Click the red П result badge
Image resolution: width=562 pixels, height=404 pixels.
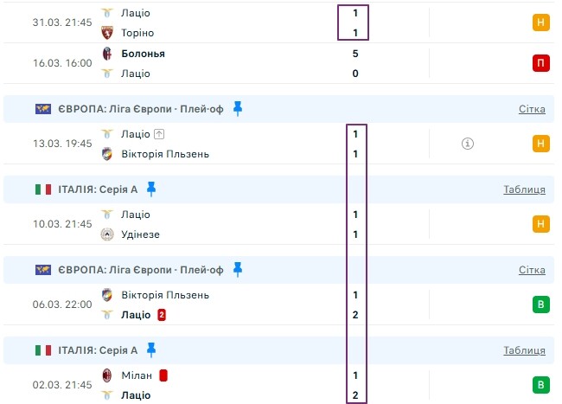[x=541, y=63]
